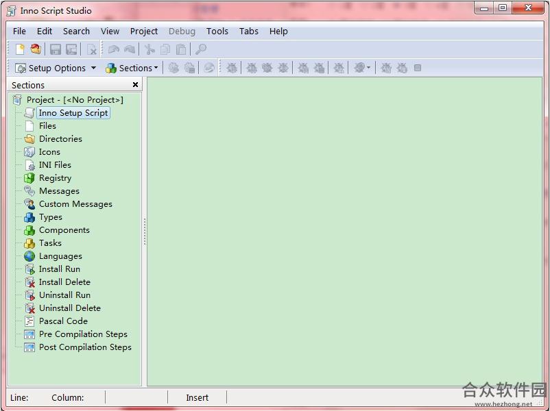Viewport: 550px width, 411px height.
Task: Click the Line: status bar label
Action: 19,398
